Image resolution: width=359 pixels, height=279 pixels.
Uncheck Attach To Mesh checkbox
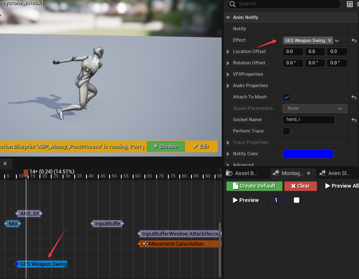point(286,97)
